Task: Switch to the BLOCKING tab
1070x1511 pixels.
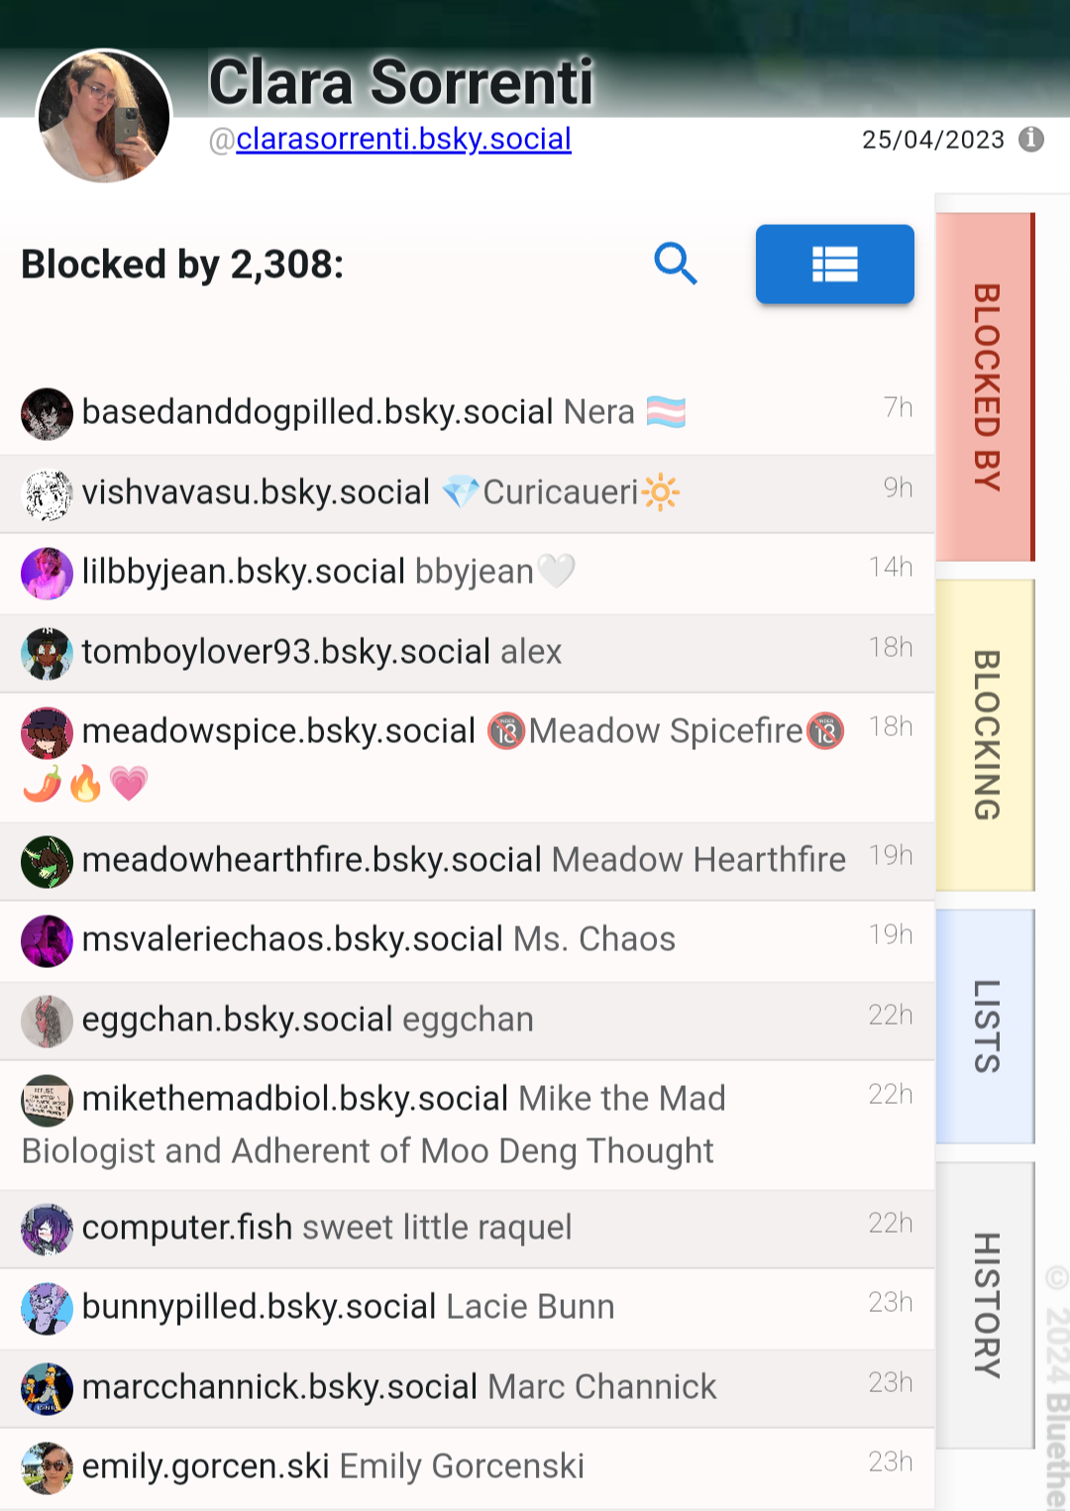Action: click(x=986, y=735)
